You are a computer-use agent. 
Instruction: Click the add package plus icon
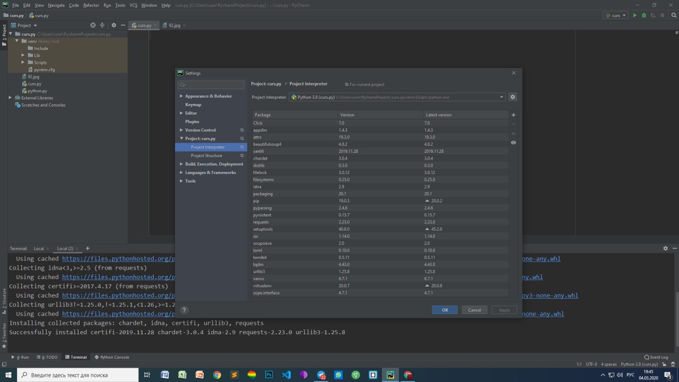(x=513, y=115)
